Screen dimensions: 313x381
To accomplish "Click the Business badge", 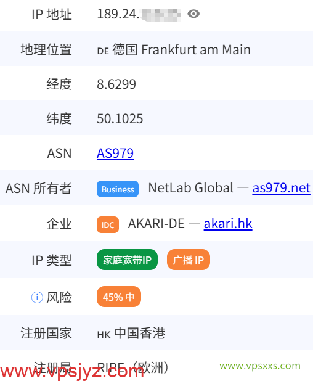I will click(x=118, y=189).
